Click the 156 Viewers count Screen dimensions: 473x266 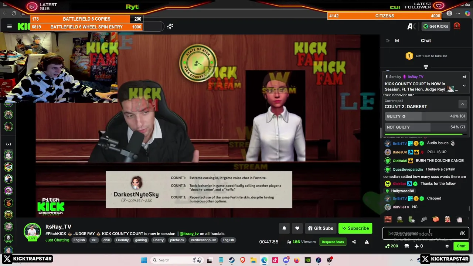[x=302, y=242]
